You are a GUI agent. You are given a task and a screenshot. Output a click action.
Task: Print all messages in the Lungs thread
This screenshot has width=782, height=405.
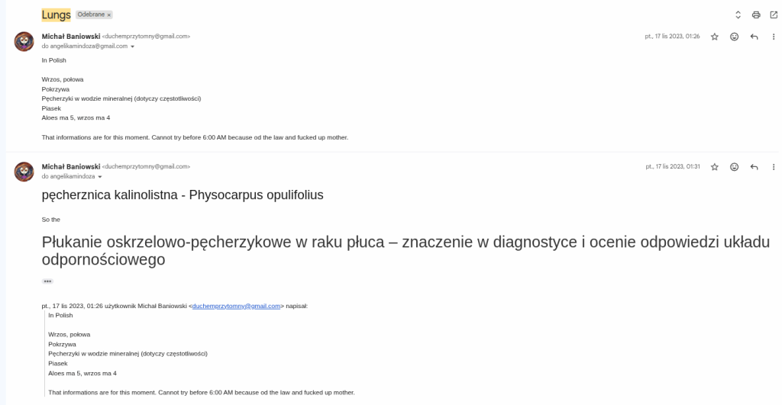click(755, 14)
